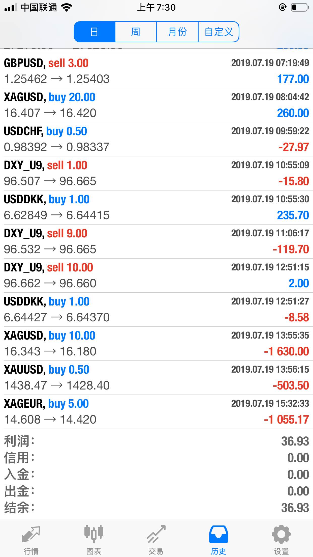Choose the 自定义 custom period segment
Image resolution: width=313 pixels, height=557 pixels.
pyautogui.click(x=218, y=32)
